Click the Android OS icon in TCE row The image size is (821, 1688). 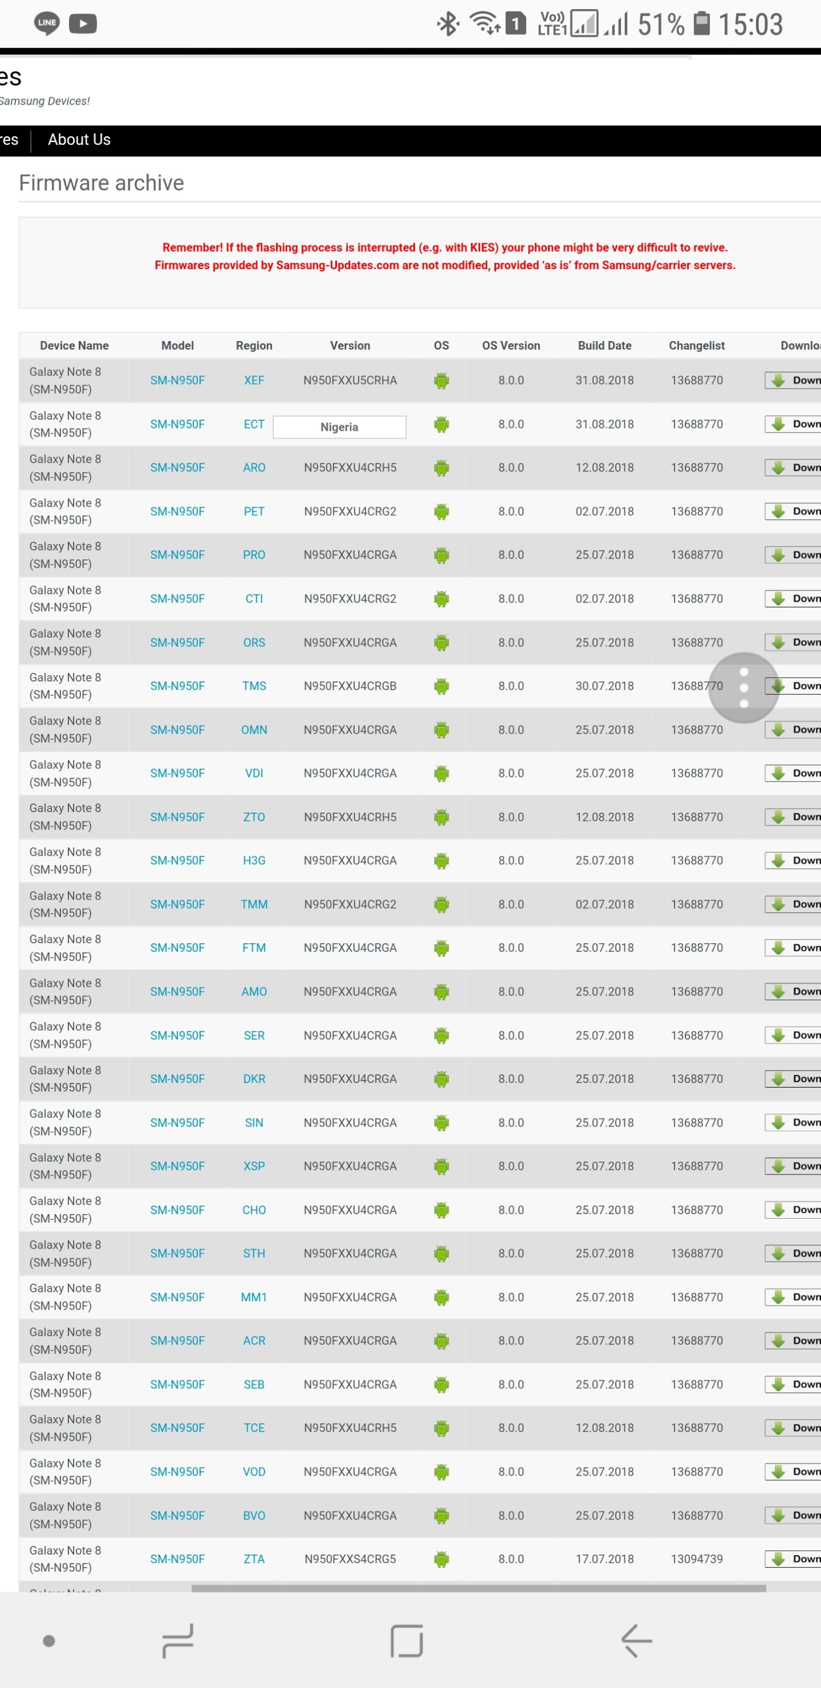click(442, 1428)
